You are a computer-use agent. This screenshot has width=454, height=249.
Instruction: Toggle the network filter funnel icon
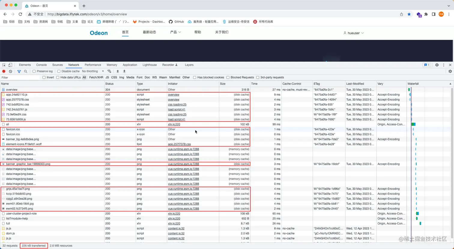[19, 71]
